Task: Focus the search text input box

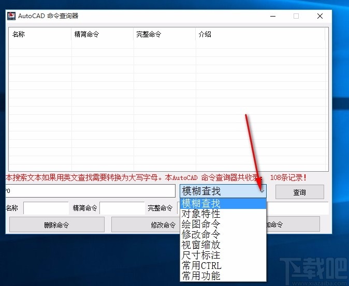Action: [x=91, y=191]
